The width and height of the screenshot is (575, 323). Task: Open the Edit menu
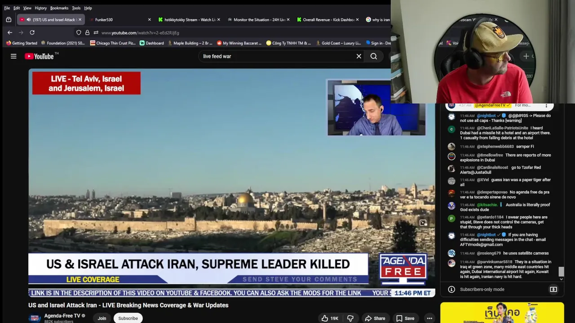point(17,8)
